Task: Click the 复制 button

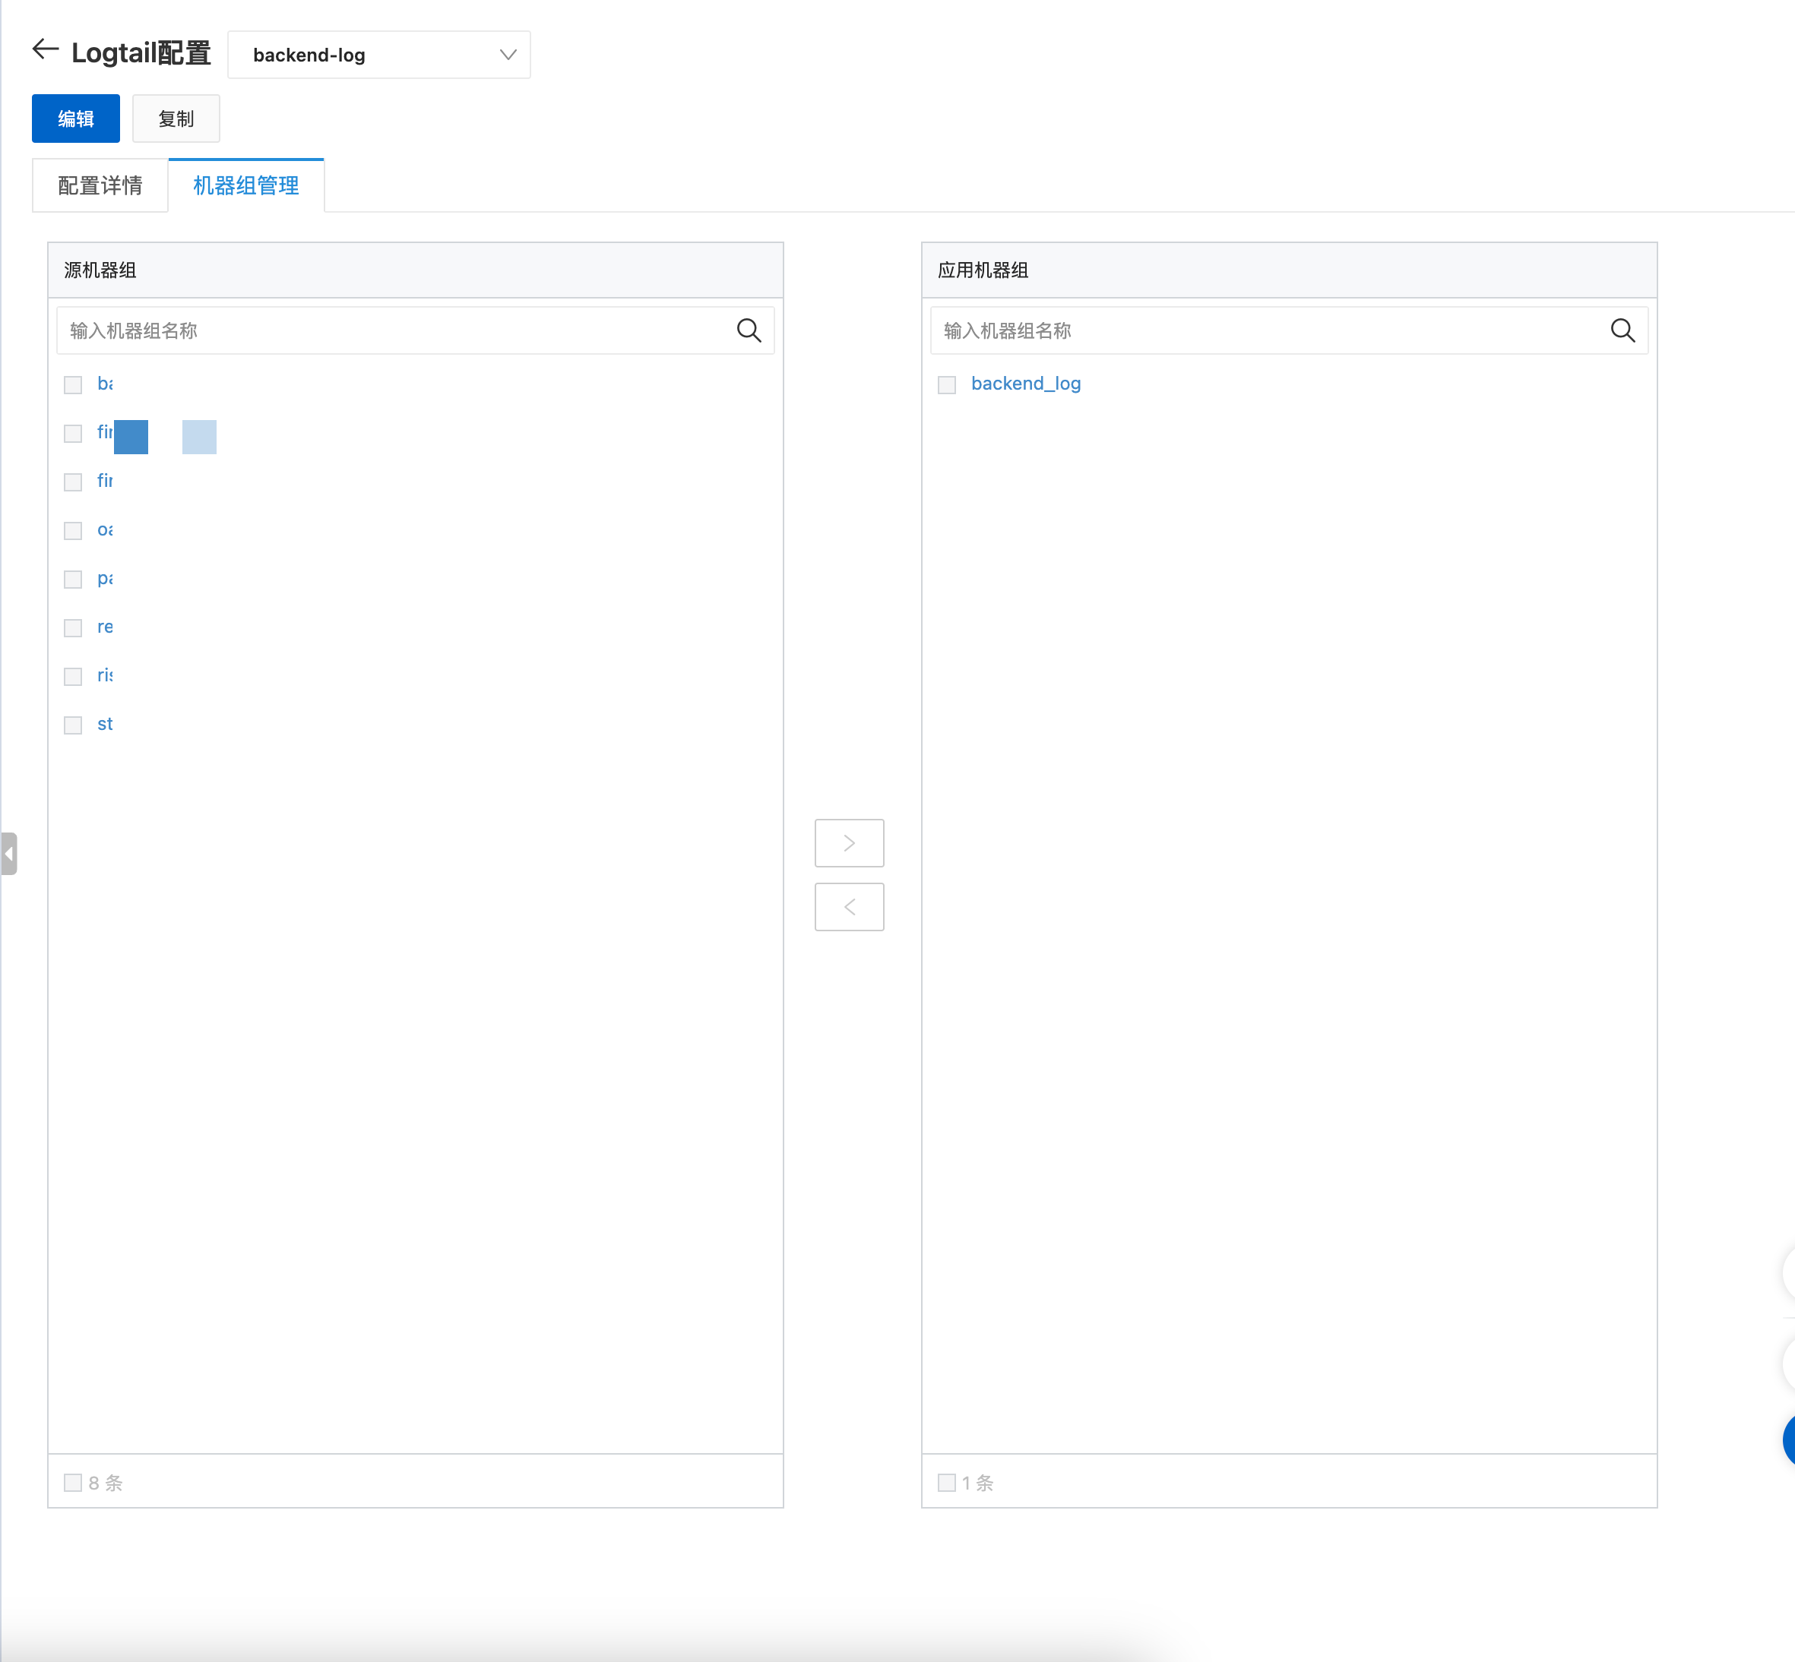Action: pos(176,118)
